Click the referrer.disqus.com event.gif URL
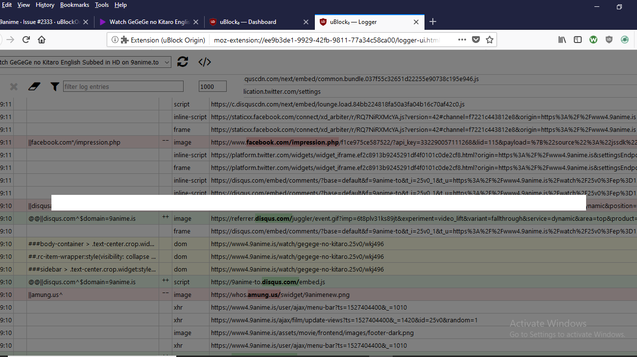This screenshot has height=357, width=637. pos(424,218)
